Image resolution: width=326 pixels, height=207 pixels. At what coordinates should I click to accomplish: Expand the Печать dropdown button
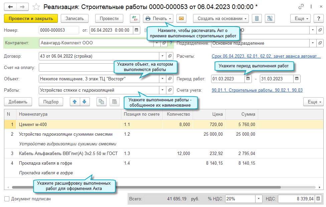tap(158, 18)
